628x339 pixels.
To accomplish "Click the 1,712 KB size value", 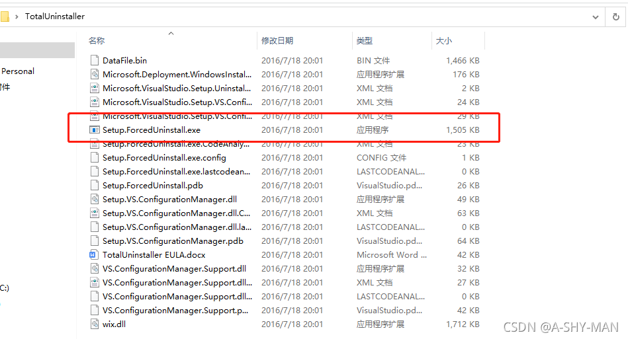I will click(x=463, y=324).
